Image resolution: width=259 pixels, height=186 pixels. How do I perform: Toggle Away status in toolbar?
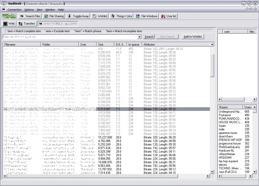click(x=78, y=16)
